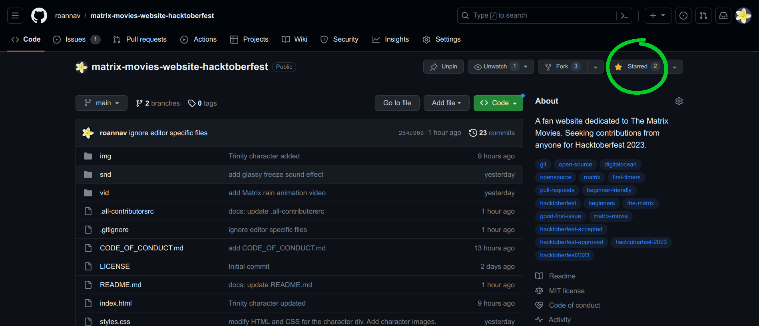This screenshot has height=326, width=759.
Task: Open the command palette icon
Action: [x=624, y=16]
